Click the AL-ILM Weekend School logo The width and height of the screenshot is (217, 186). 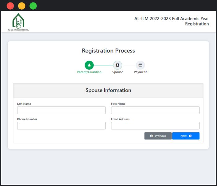click(18, 22)
